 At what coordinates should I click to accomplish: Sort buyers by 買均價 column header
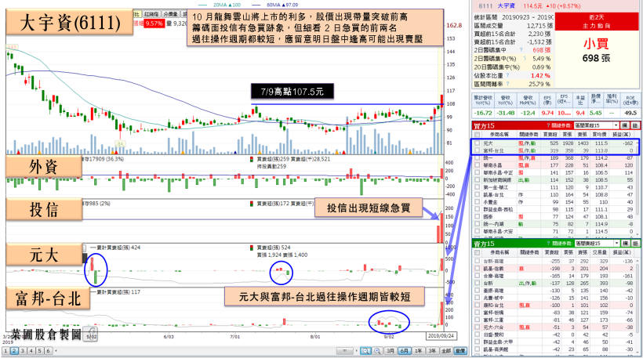click(x=600, y=135)
